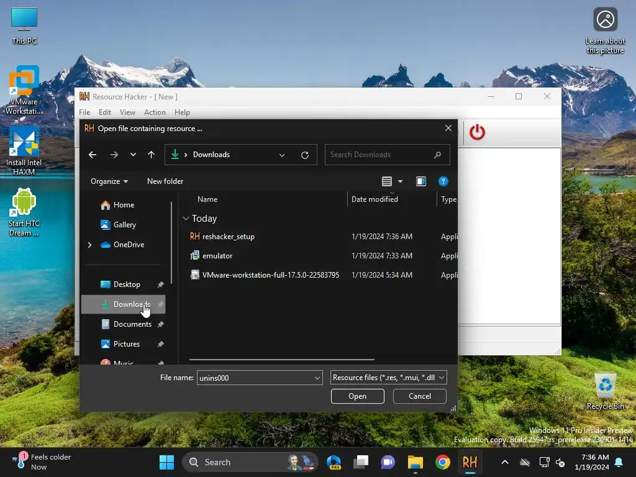Click the magnifier icon in Search Downloads box

coord(437,155)
